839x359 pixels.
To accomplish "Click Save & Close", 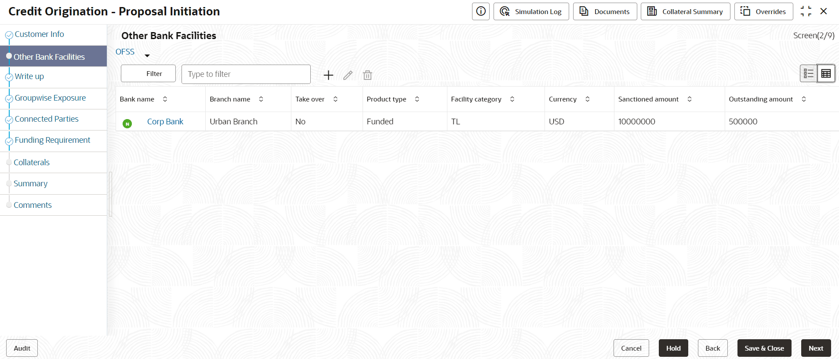I will [x=764, y=348].
